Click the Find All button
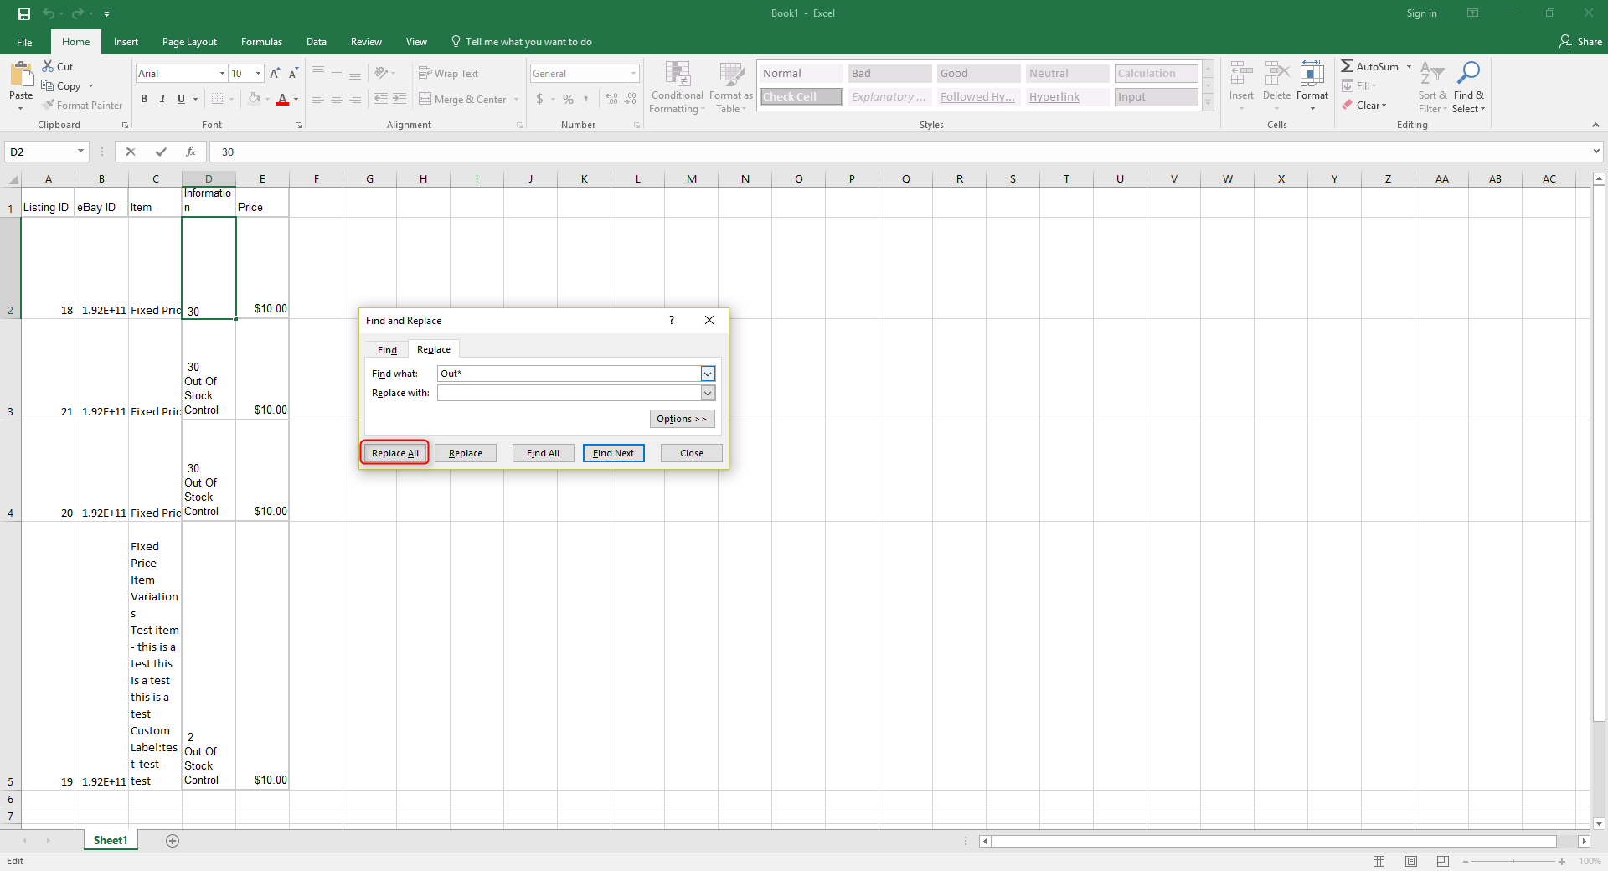This screenshot has width=1608, height=871. (x=543, y=453)
